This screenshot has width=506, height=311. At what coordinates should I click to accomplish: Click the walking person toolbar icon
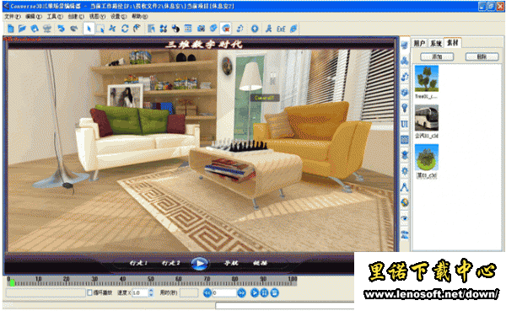tap(268, 29)
